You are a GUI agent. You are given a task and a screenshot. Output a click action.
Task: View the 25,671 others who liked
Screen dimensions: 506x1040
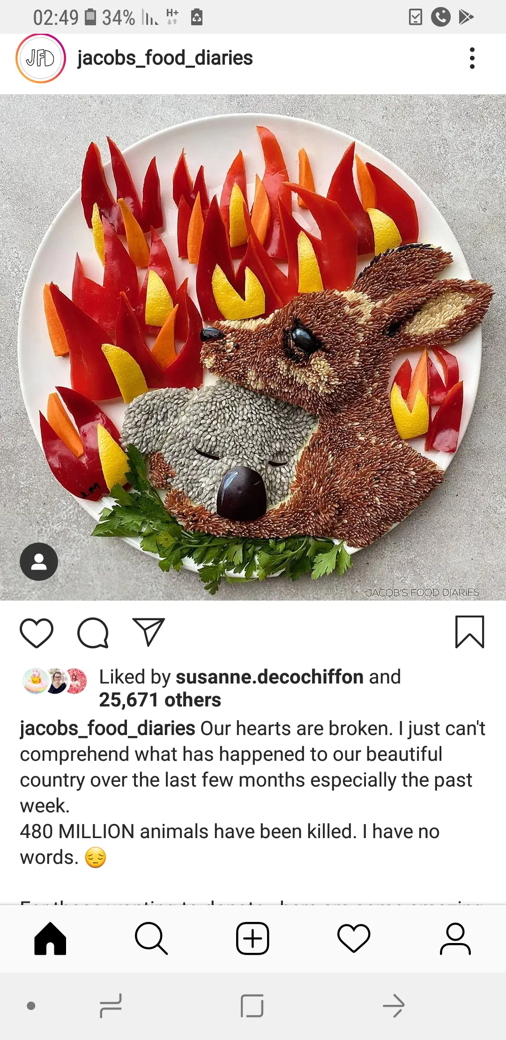coord(160,700)
